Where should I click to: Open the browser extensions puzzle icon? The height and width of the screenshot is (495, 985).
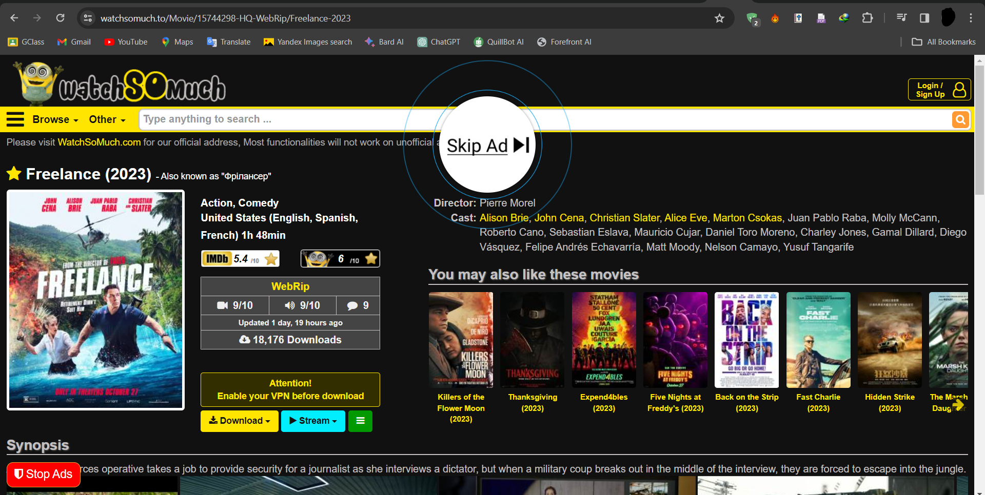pyautogui.click(x=867, y=18)
